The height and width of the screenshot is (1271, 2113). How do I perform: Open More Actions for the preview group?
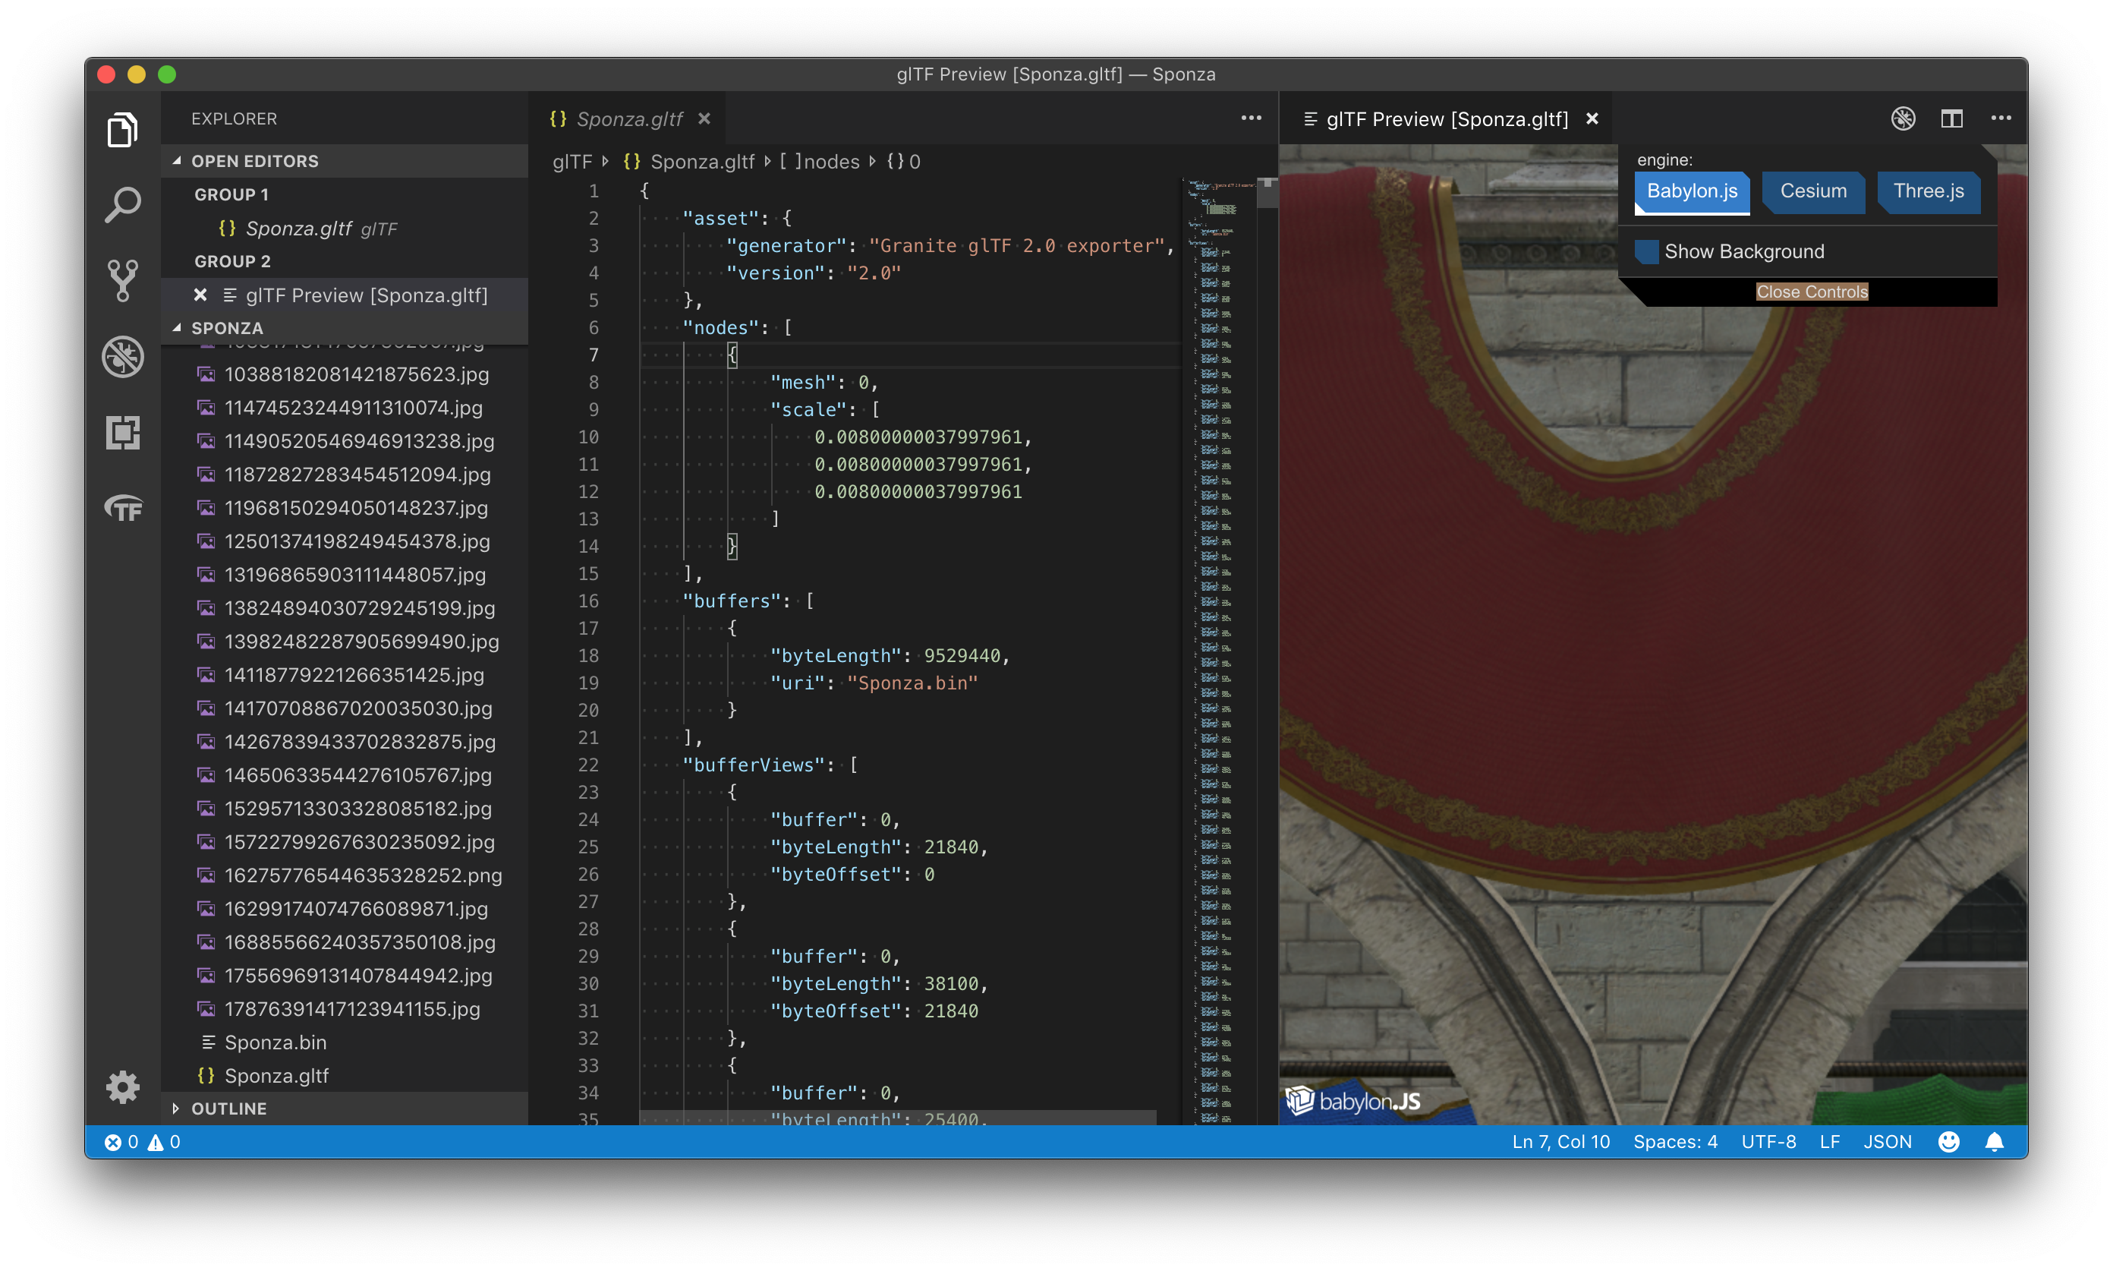click(2001, 118)
